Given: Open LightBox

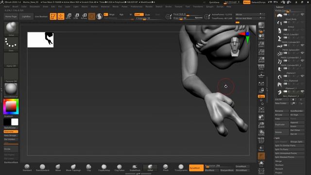Looking at the screenshot, I should tap(26, 17).
